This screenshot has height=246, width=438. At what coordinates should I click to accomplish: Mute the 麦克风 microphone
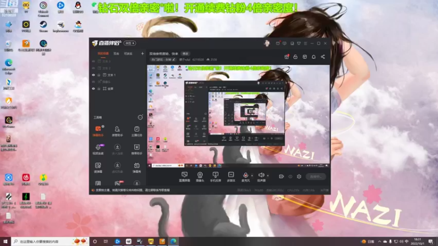[245, 175]
